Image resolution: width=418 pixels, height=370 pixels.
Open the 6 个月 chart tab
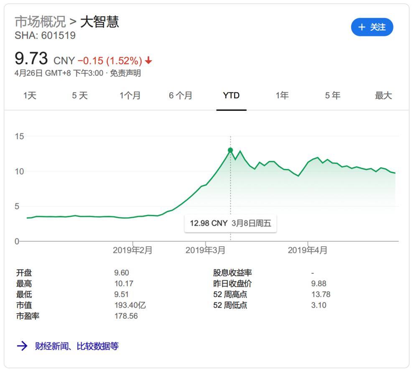point(181,96)
